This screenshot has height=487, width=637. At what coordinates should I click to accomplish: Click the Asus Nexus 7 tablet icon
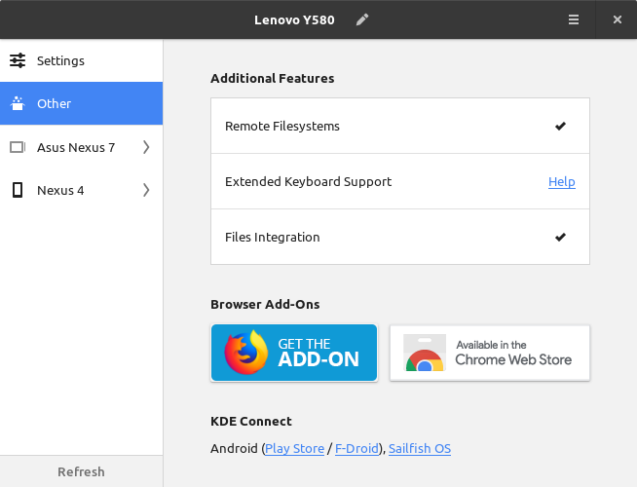click(18, 147)
